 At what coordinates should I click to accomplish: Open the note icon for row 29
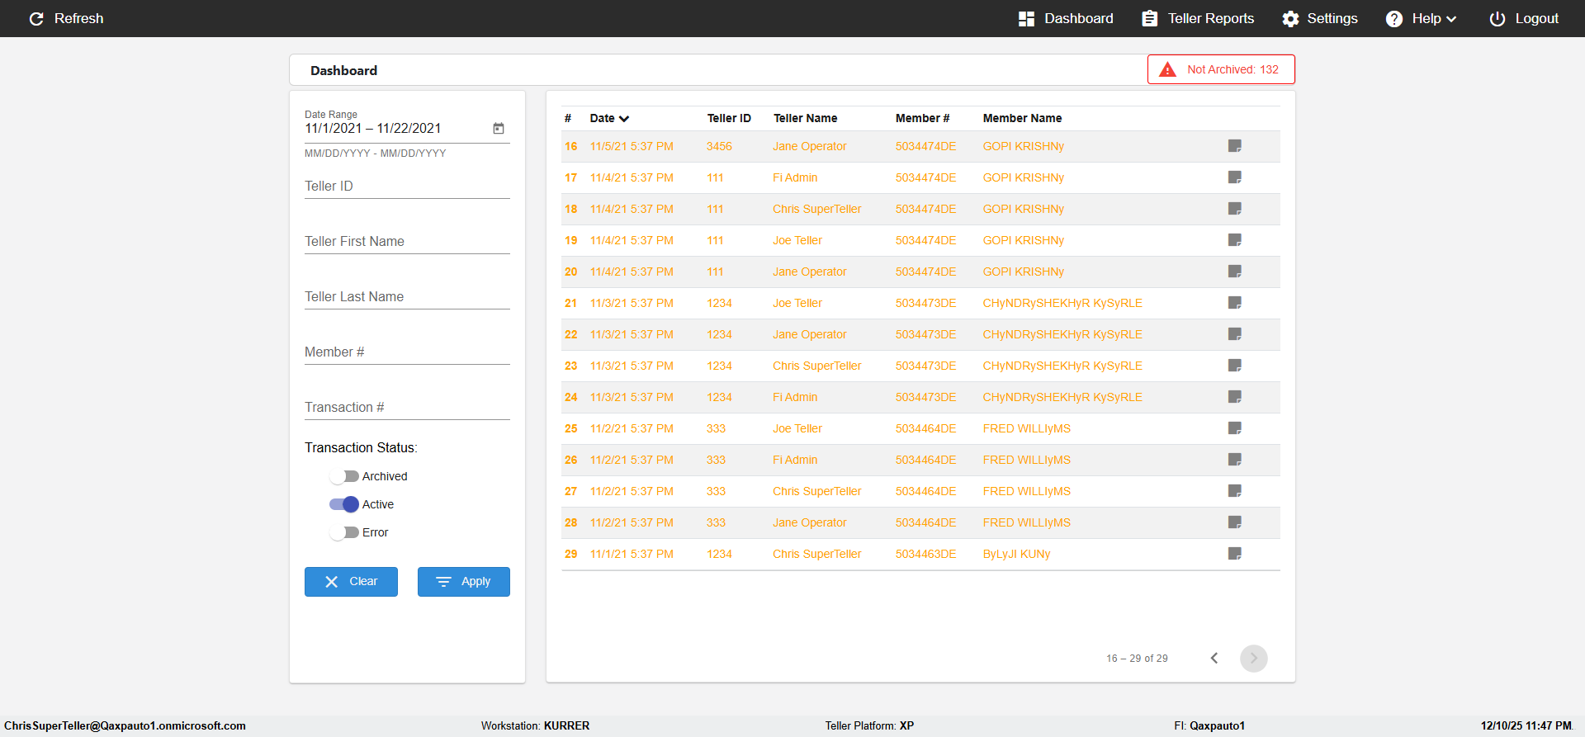click(x=1235, y=554)
